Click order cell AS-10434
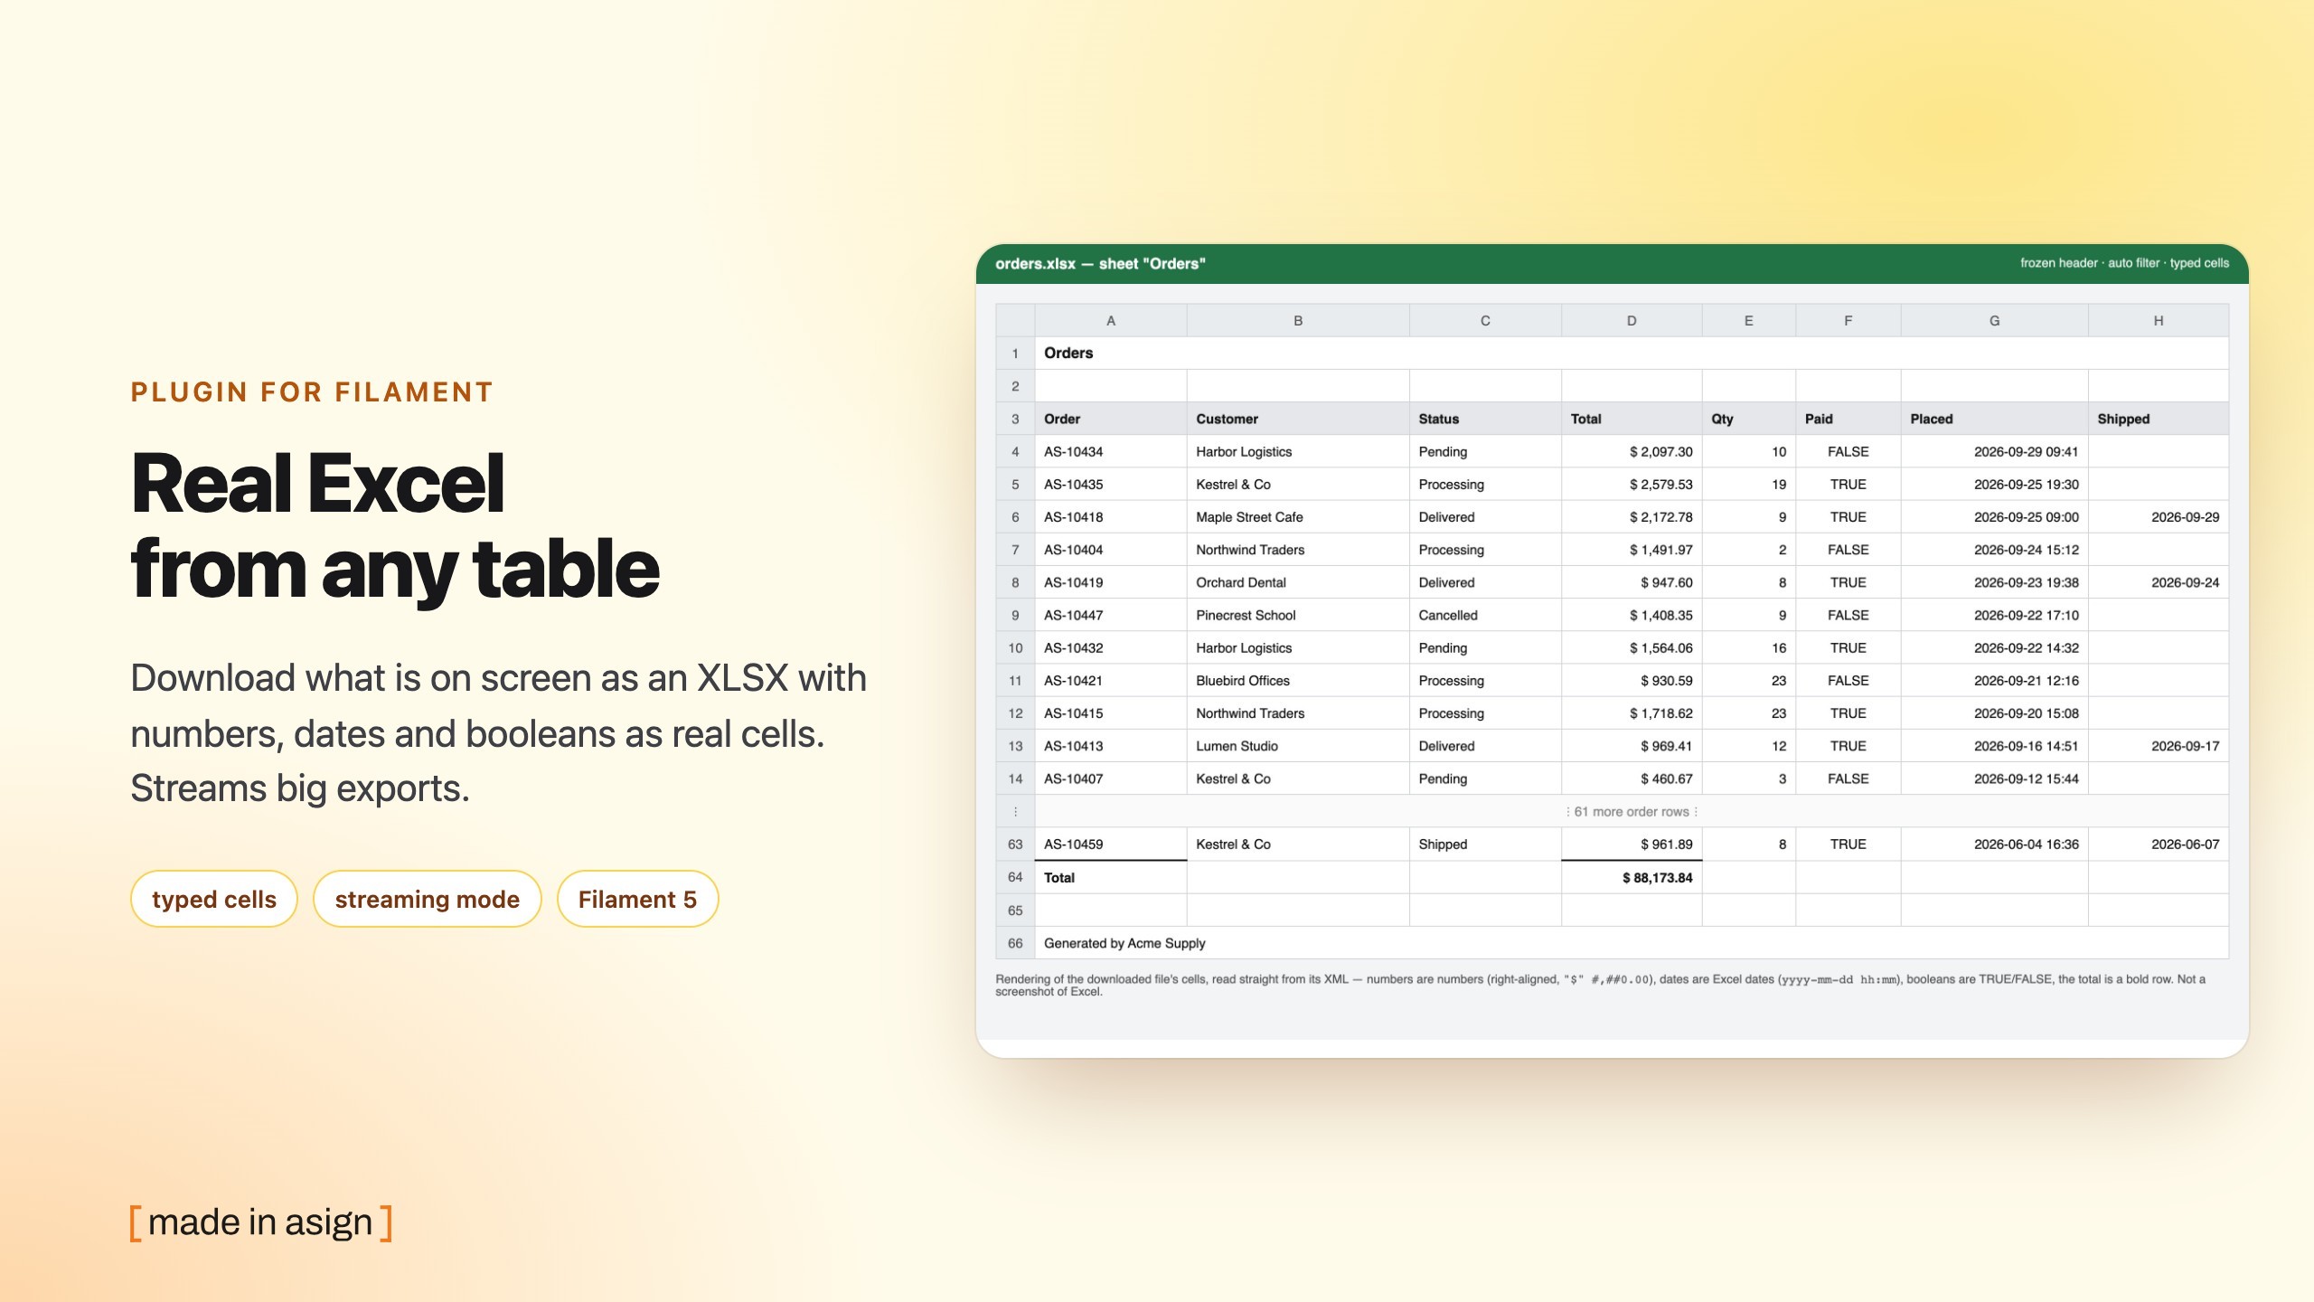Image resolution: width=2314 pixels, height=1302 pixels. [x=1110, y=451]
